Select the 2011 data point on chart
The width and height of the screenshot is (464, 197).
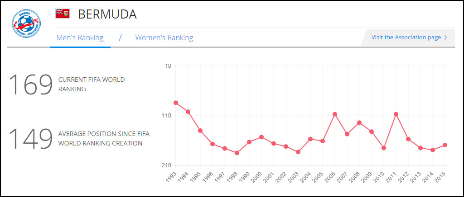pyautogui.click(x=396, y=114)
